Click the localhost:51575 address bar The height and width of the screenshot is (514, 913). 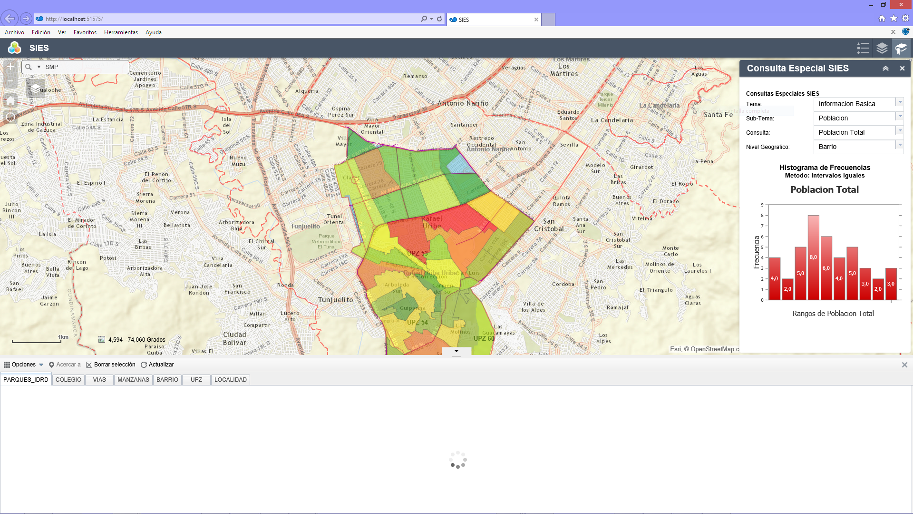(228, 19)
